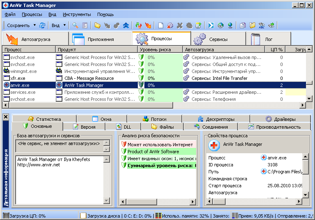
Task: Click up spinner in База автозагрузки field
Action: click(x=107, y=143)
